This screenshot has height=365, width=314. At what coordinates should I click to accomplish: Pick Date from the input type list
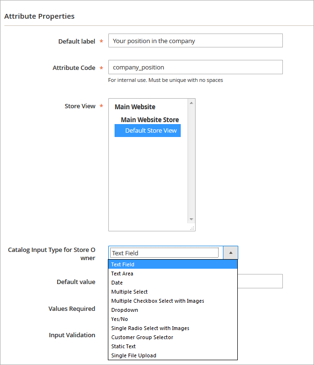click(117, 283)
